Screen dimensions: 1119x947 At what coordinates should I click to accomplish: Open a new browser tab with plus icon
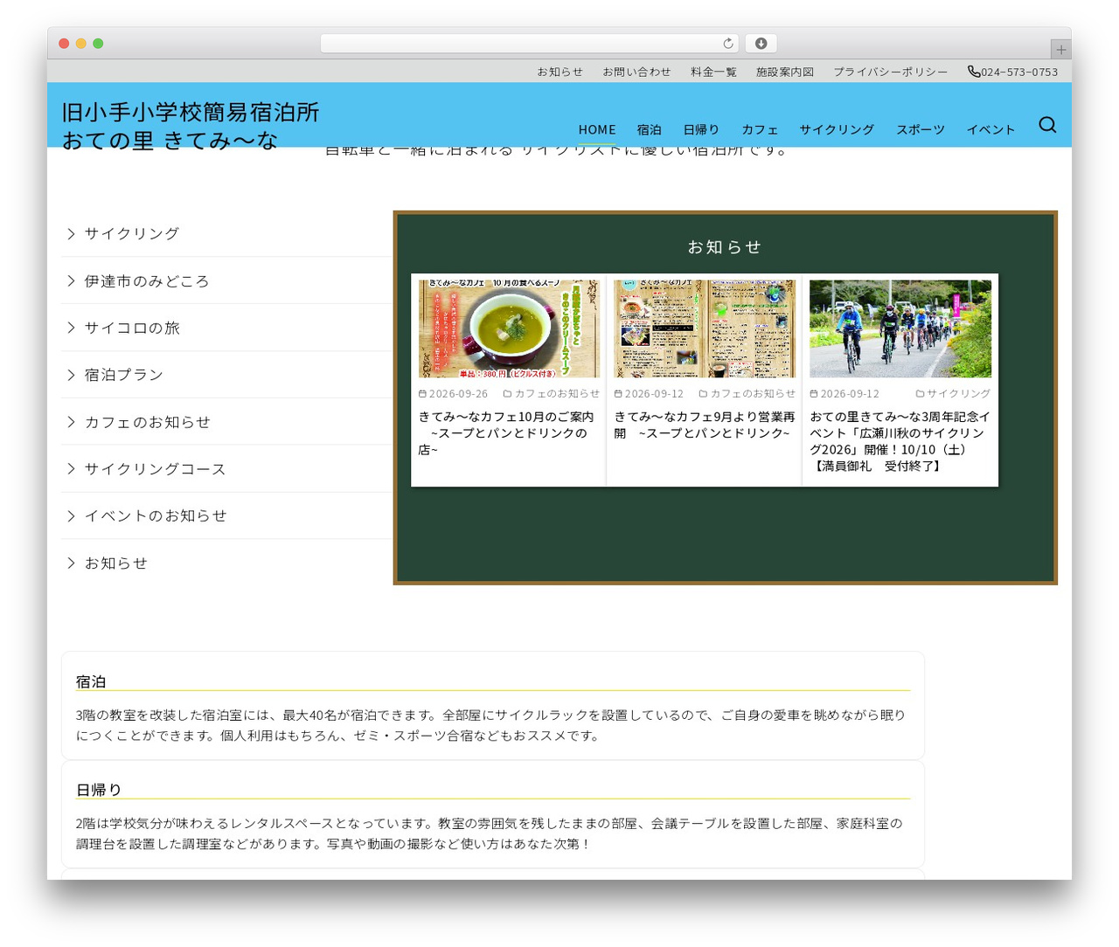pyautogui.click(x=1060, y=50)
